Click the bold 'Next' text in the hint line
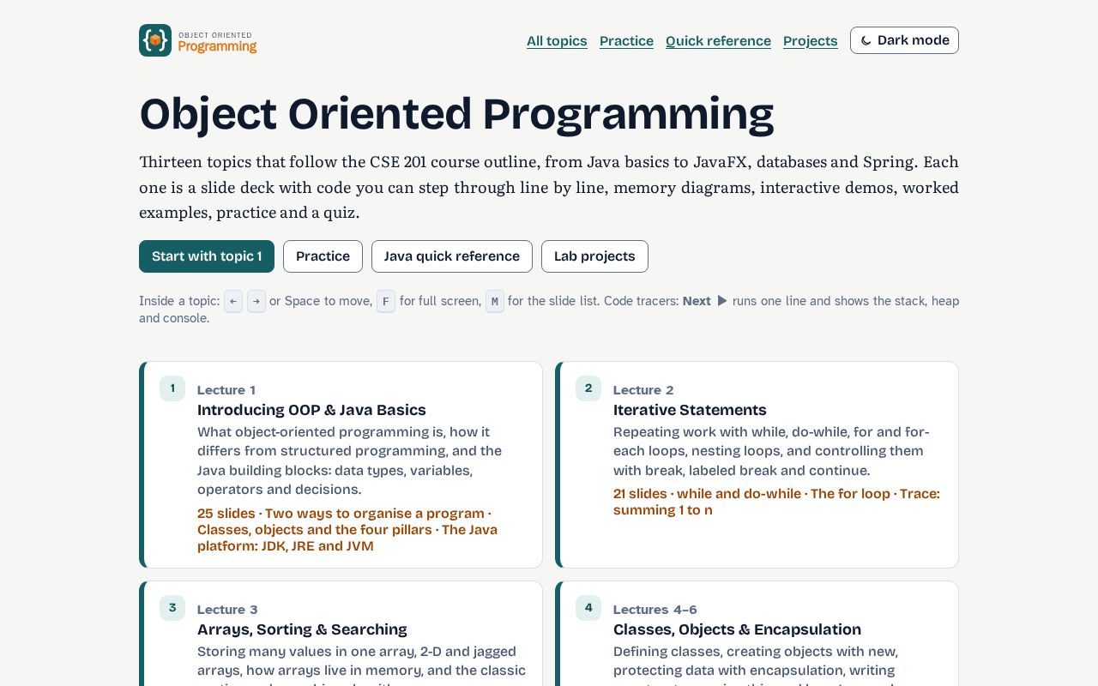Screen dimensions: 1098x686 (697, 301)
